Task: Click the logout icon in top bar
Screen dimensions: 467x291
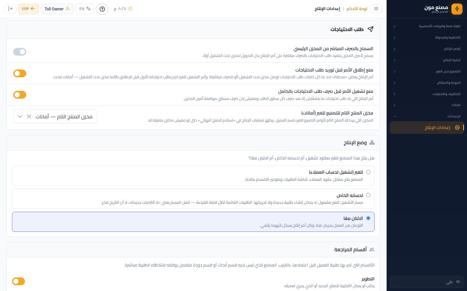Action: (10, 9)
